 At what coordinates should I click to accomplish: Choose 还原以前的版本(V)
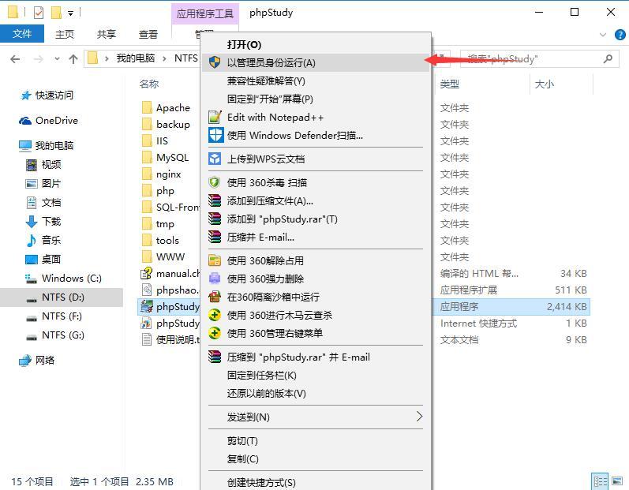click(316, 394)
